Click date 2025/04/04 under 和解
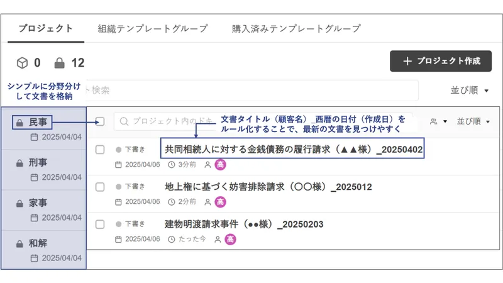 coord(62,258)
